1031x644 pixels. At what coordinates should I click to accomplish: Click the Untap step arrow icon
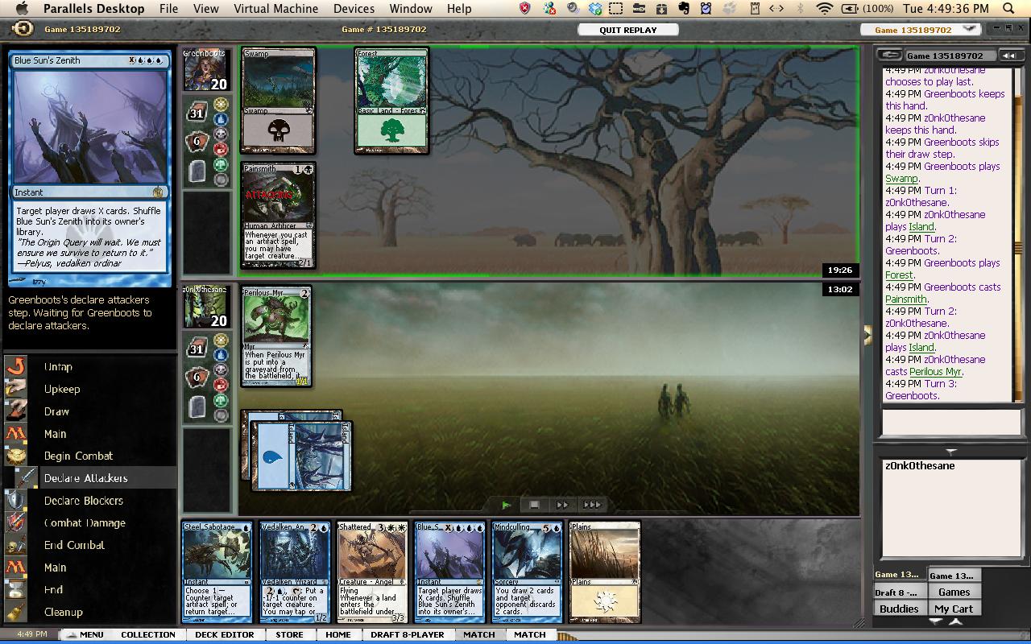click(16, 367)
